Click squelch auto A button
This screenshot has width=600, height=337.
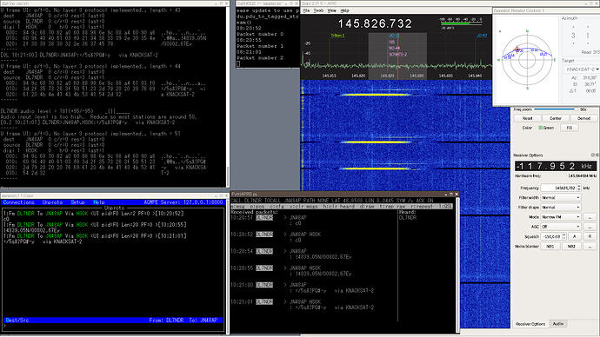[x=574, y=236]
